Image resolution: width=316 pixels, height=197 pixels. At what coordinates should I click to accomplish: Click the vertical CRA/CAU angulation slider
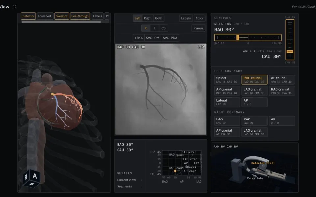(290, 40)
